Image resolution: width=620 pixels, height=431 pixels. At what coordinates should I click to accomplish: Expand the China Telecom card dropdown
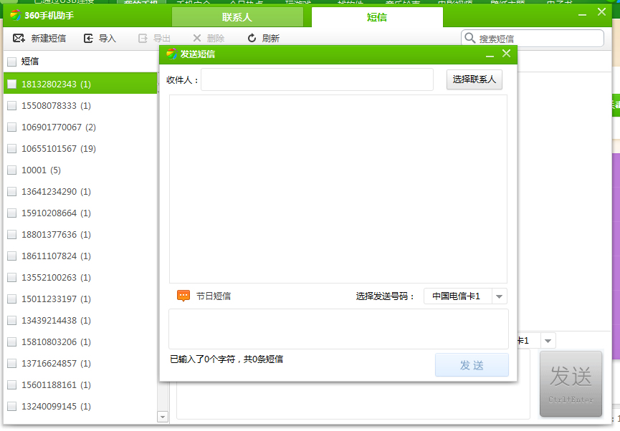[500, 296]
